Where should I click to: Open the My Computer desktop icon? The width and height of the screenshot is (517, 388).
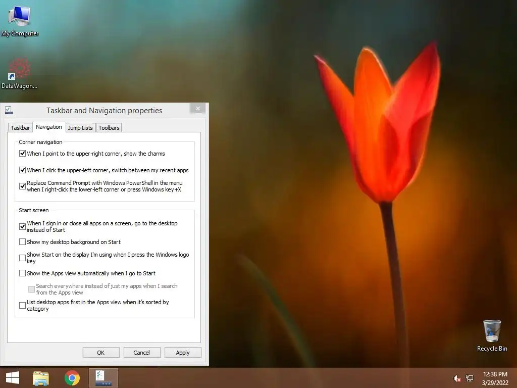(20, 20)
